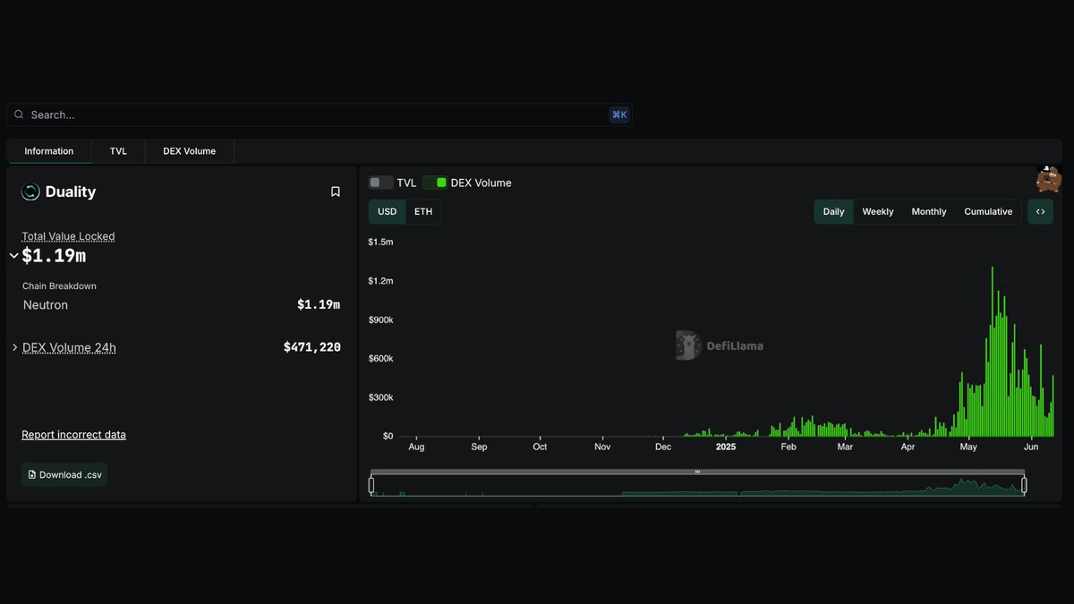Click Report incorrect data link

click(73, 435)
